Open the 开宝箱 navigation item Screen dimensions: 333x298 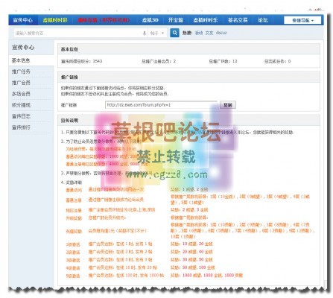pos(175,20)
